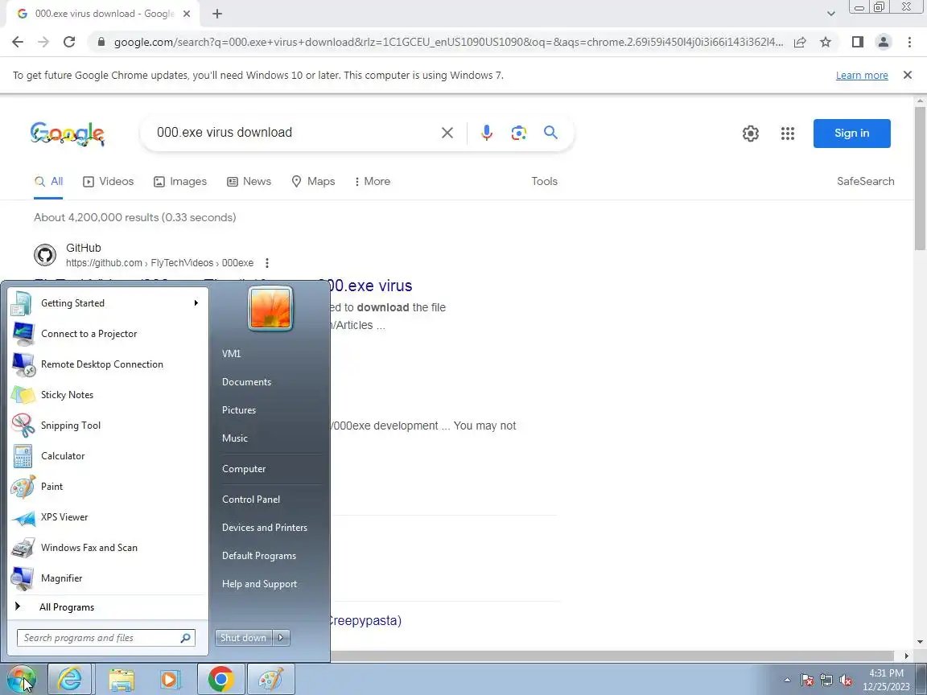This screenshot has height=695, width=927.
Task: Launch Magnifier from Start menu
Action: click(x=108, y=578)
